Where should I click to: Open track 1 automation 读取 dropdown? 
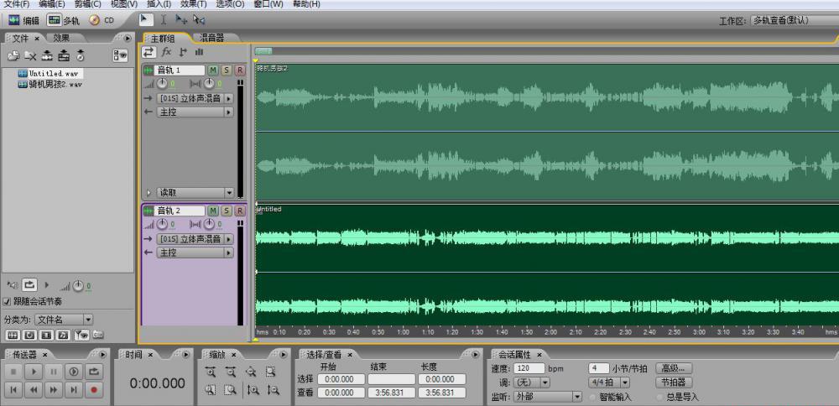195,193
